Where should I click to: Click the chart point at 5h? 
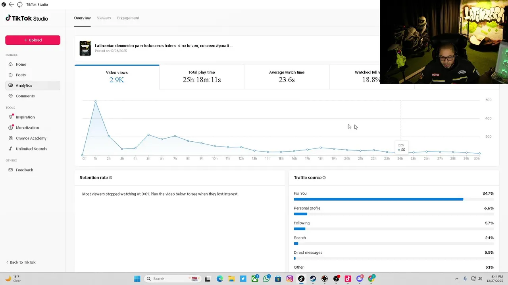148,135
